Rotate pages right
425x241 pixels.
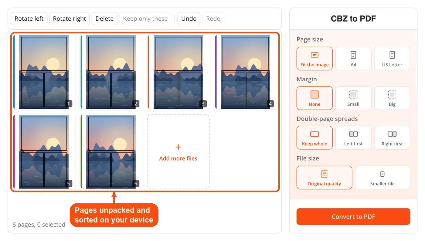click(70, 19)
